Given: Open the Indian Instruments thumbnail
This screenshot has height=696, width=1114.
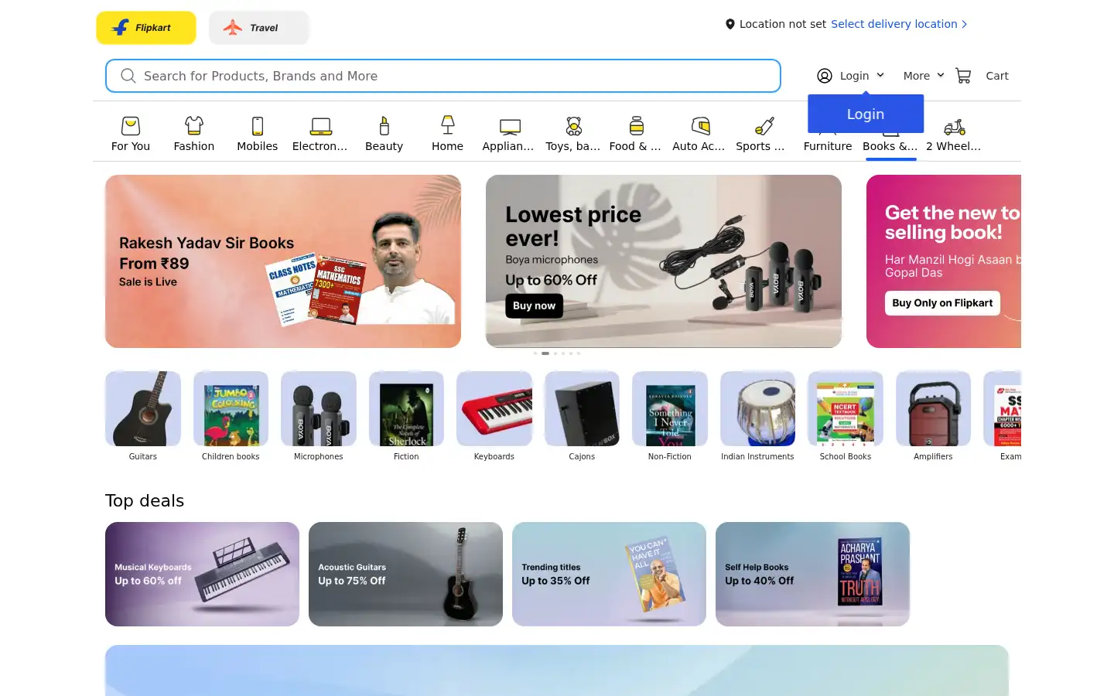Looking at the screenshot, I should point(757,408).
